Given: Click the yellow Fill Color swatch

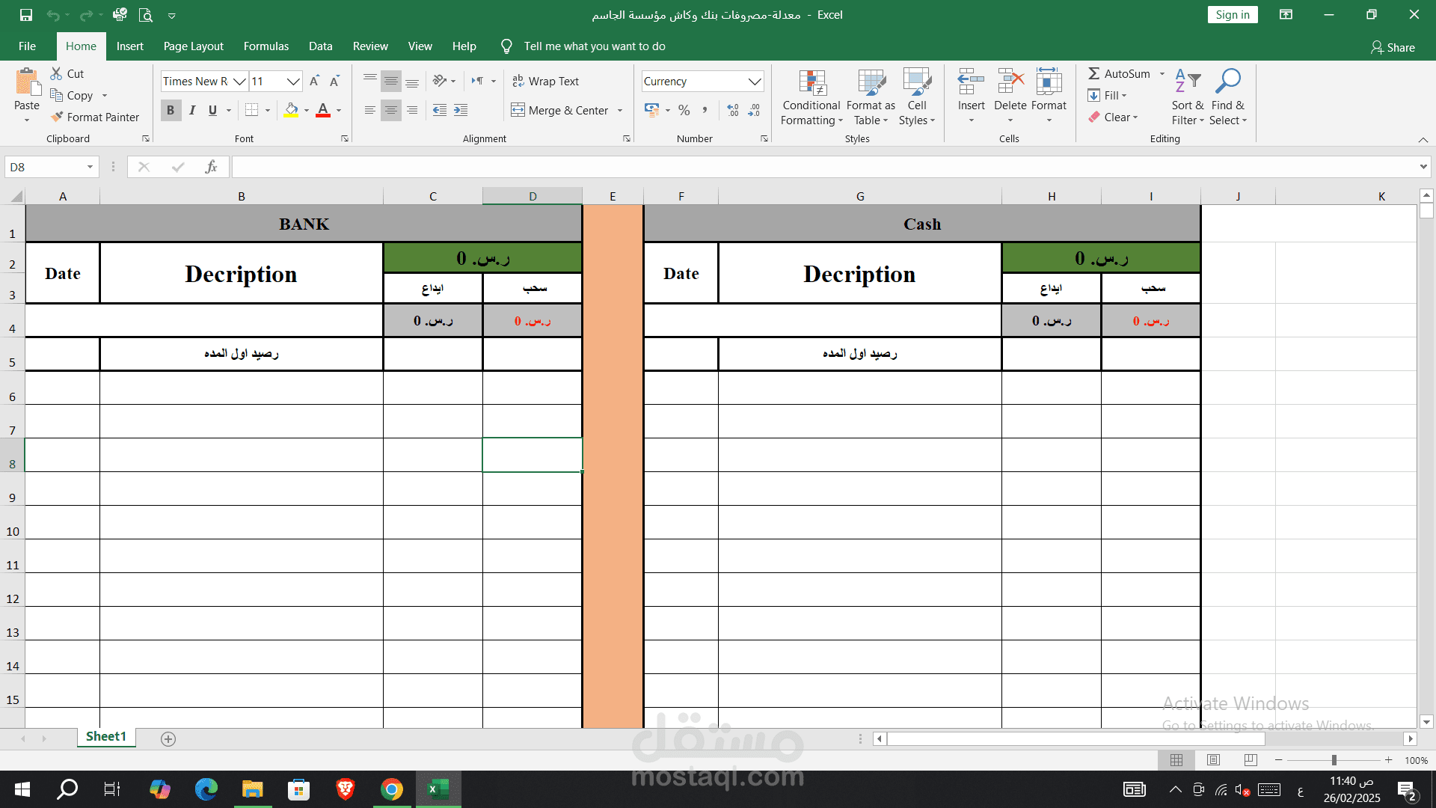Looking at the screenshot, I should coord(292,110).
